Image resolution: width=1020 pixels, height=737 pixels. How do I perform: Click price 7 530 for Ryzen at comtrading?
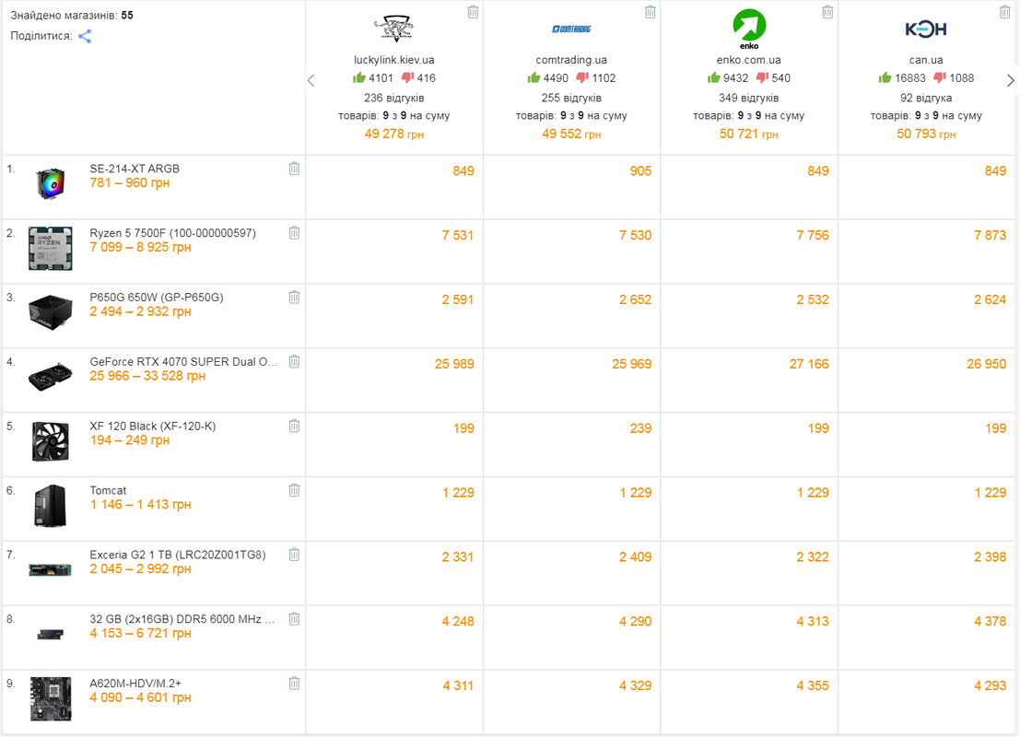click(635, 236)
